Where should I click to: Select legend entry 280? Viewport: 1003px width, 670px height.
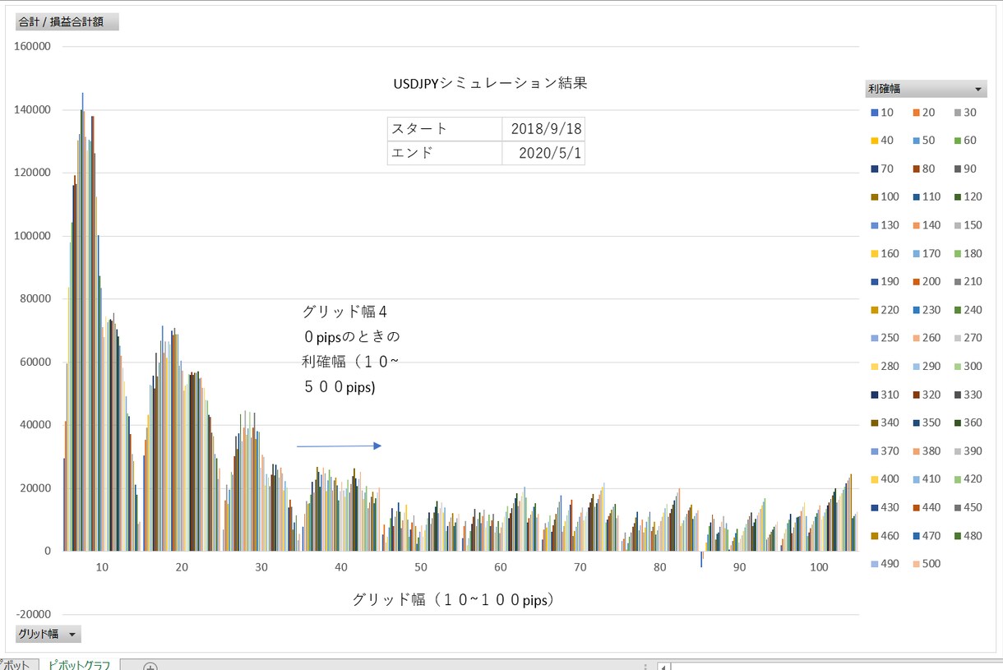point(885,367)
